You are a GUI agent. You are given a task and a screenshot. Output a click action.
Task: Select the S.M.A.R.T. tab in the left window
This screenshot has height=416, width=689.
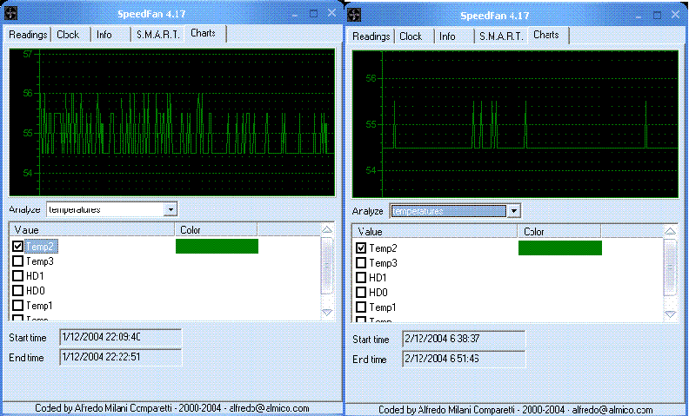[157, 35]
